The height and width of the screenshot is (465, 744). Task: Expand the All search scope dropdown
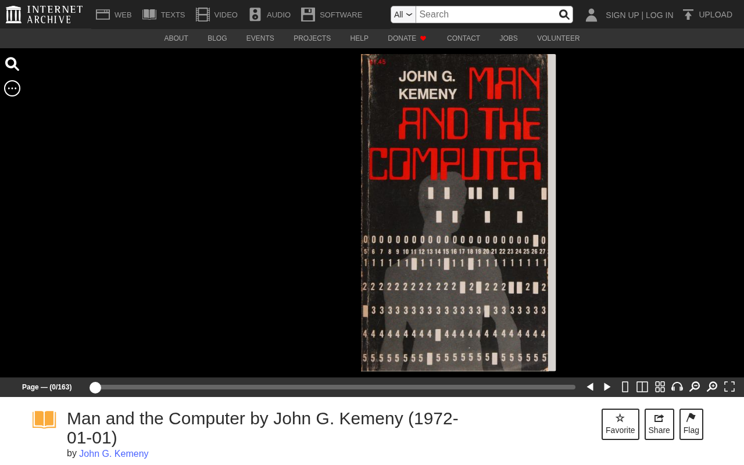point(403,15)
